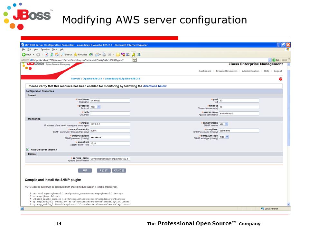The width and height of the screenshot is (309, 231).
Task: Click the CANCEL button
Action: (x=119, y=170)
